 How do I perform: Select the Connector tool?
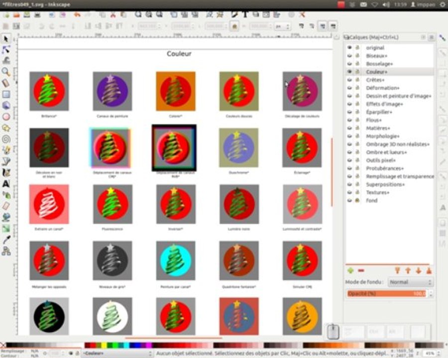tap(6, 251)
